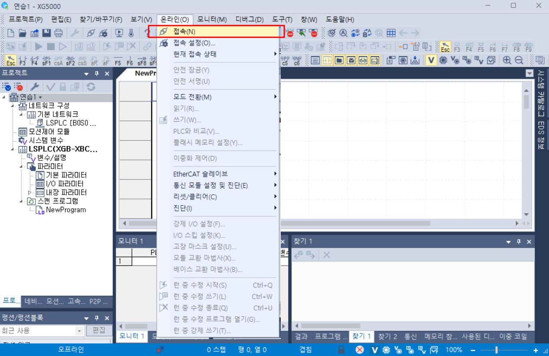Switch to the 찾기 2 tab

387,336
